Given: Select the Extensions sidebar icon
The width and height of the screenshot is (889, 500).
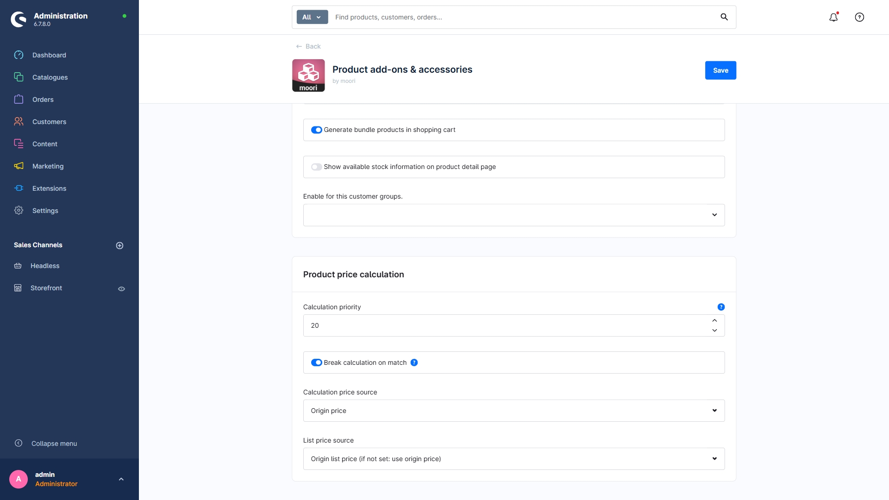Looking at the screenshot, I should [x=19, y=188].
